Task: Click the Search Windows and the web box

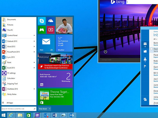Action: click(19, 109)
